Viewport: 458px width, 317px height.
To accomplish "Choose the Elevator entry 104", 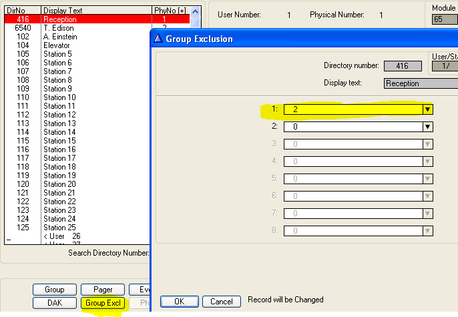I will (x=56, y=45).
